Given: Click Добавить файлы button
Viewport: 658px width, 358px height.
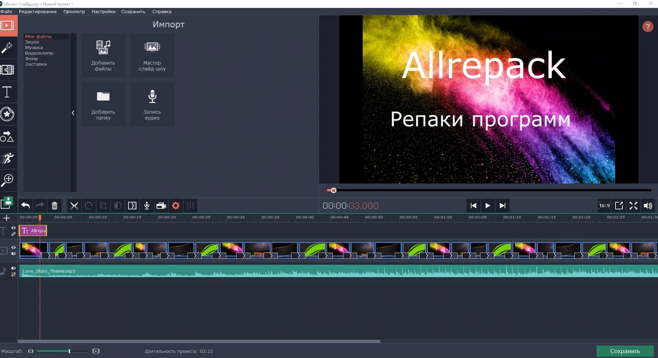Looking at the screenshot, I should (x=103, y=55).
